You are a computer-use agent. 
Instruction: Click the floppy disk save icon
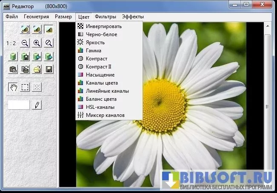tap(49, 69)
